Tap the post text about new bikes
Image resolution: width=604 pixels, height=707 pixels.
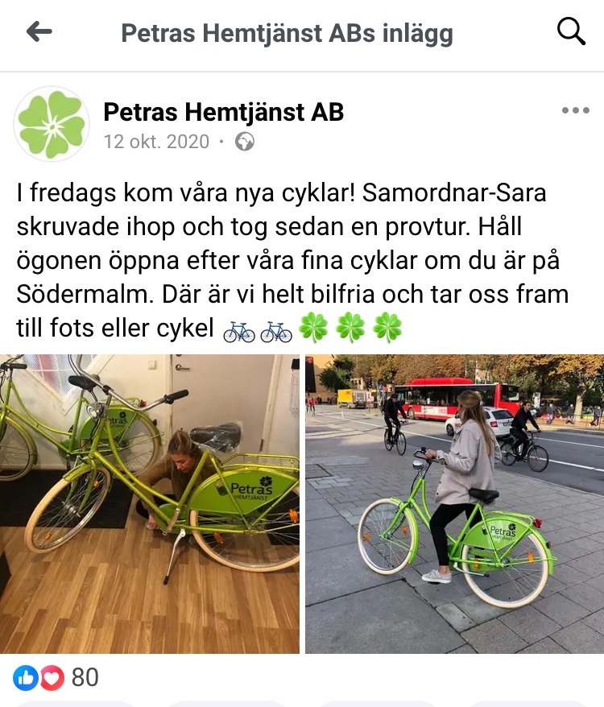(292, 260)
